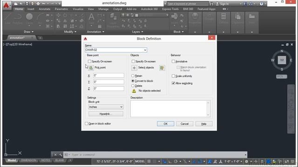Enable the Annotative checkbox
Viewport: 298px width, 167px height.
tap(173, 61)
